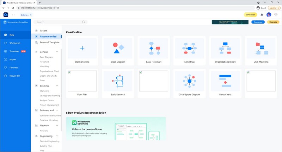Select Mind Map in sidebar list
Viewport: 282px width, 152px height.
(44, 66)
